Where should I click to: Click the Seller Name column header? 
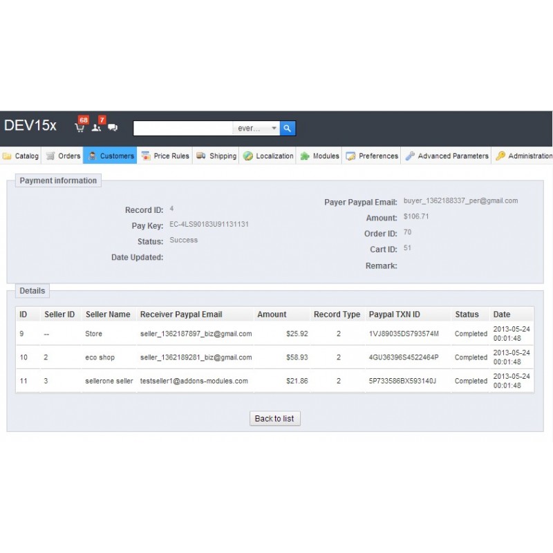pyautogui.click(x=108, y=315)
